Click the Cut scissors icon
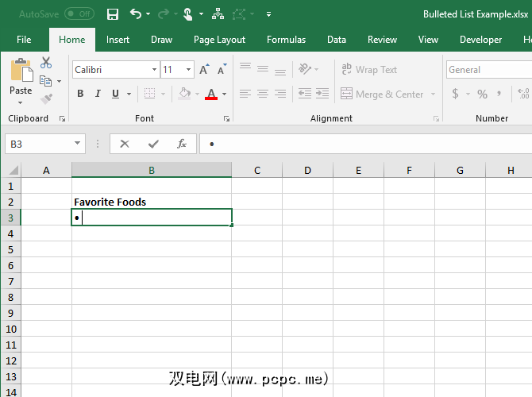The height and width of the screenshot is (397, 532). 46,64
